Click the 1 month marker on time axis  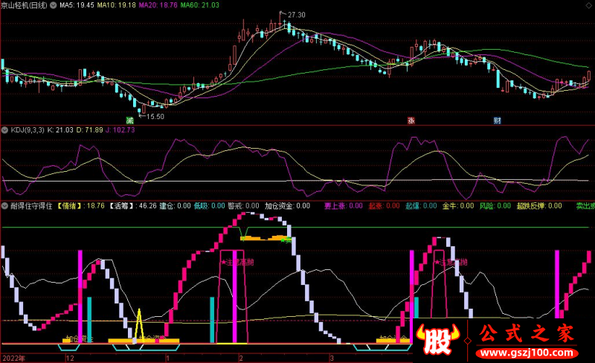(167, 359)
